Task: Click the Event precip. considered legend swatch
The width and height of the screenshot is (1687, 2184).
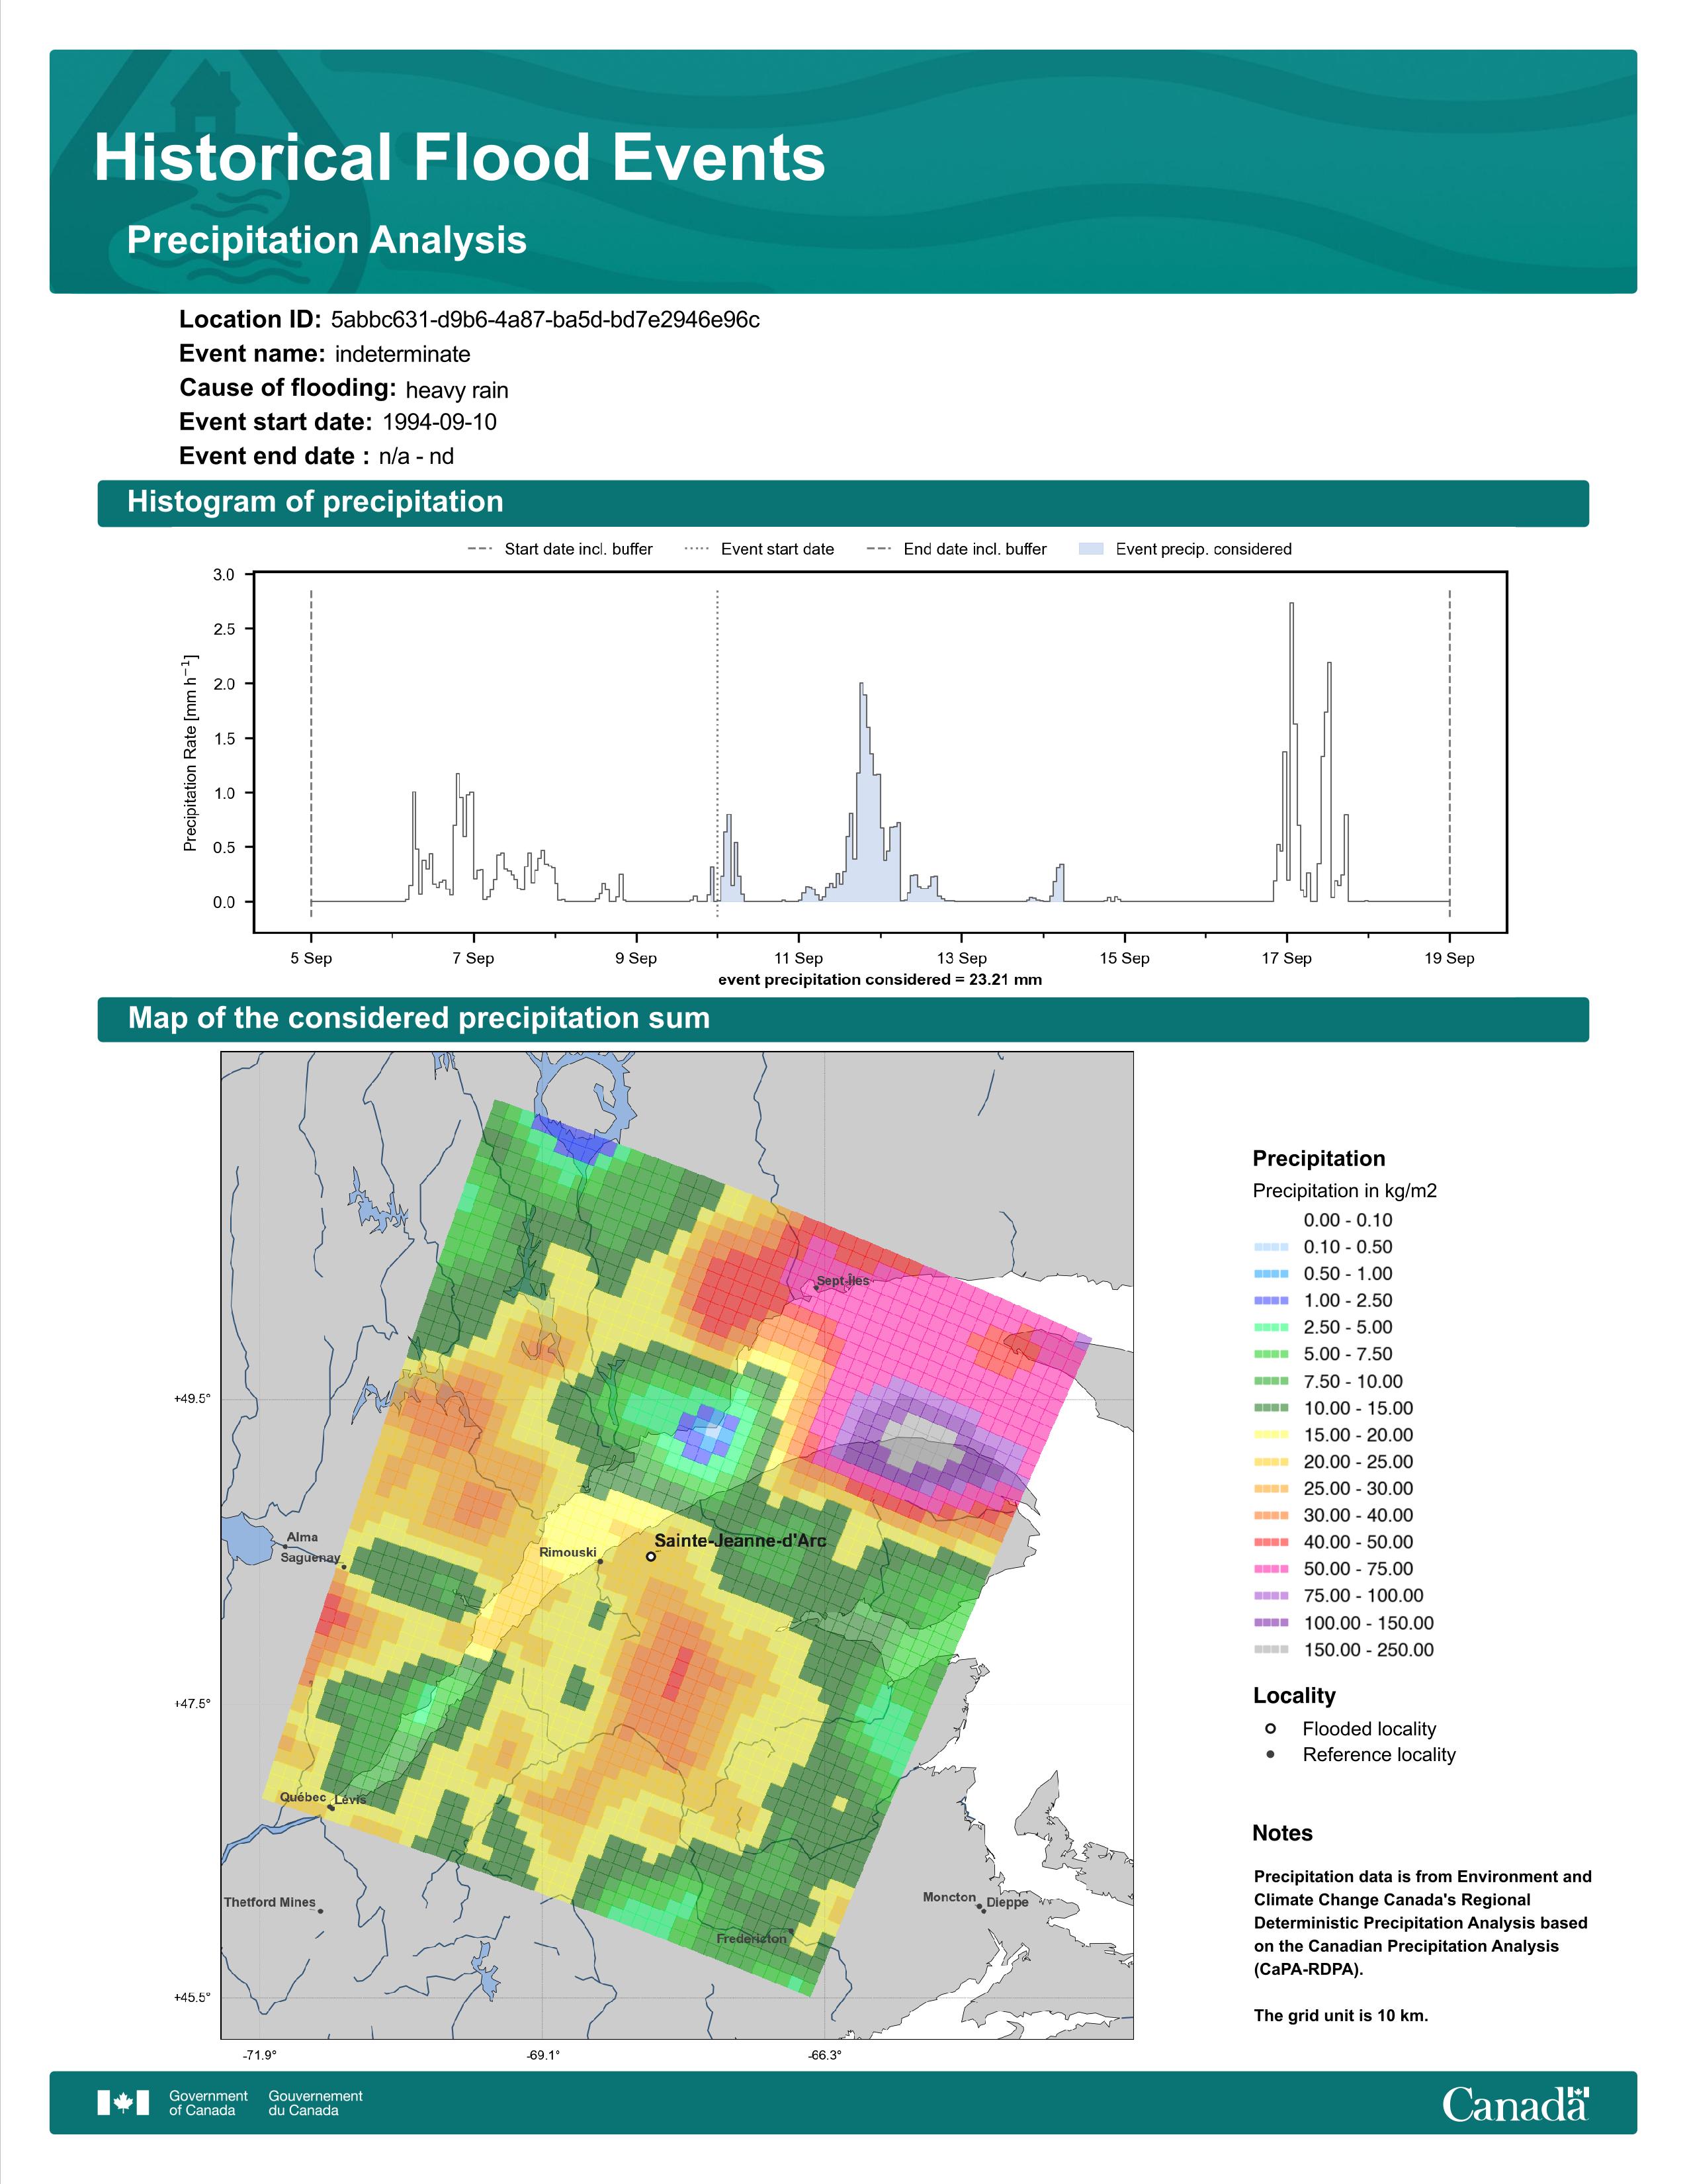Action: 1092,549
